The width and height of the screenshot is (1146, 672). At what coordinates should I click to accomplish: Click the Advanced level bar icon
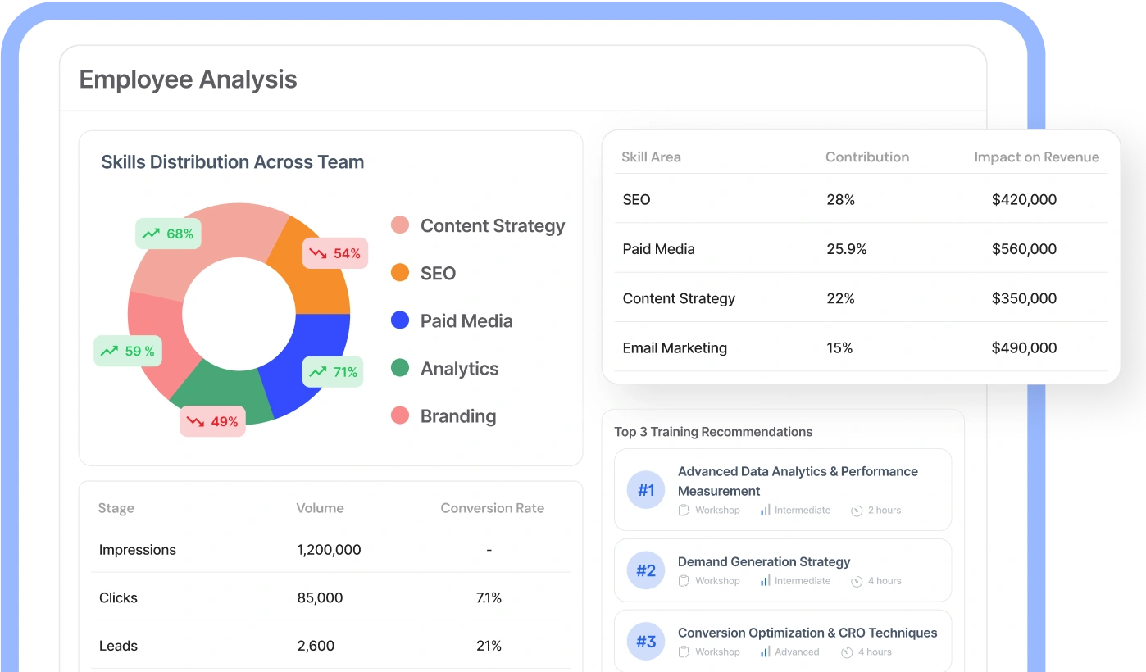pos(765,652)
